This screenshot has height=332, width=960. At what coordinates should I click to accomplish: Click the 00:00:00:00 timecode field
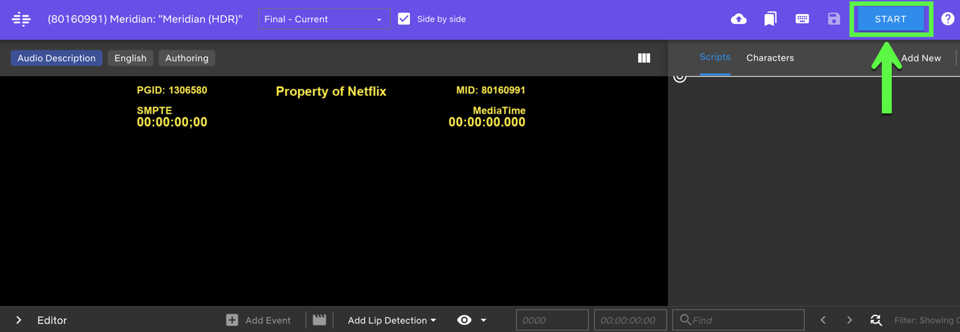[630, 320]
